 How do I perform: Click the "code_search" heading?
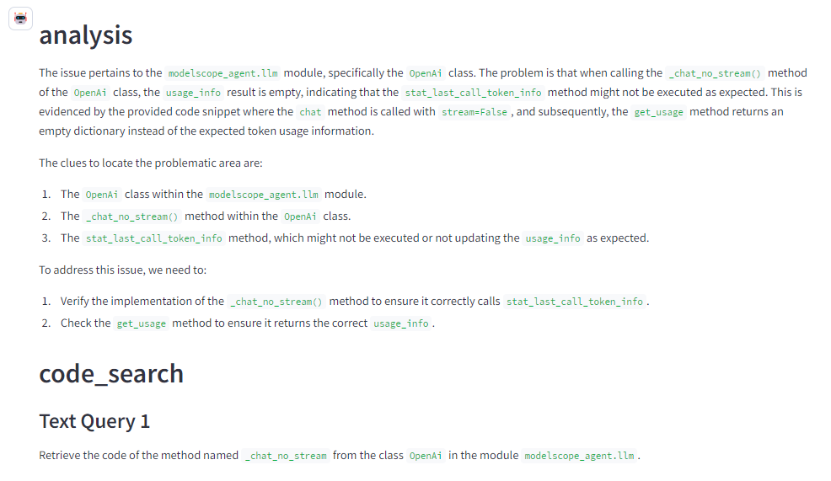(x=111, y=374)
